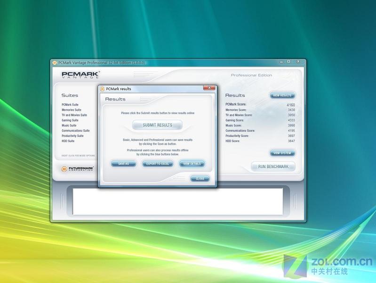
Task: Click the Professional Edition label
Action: point(251,75)
